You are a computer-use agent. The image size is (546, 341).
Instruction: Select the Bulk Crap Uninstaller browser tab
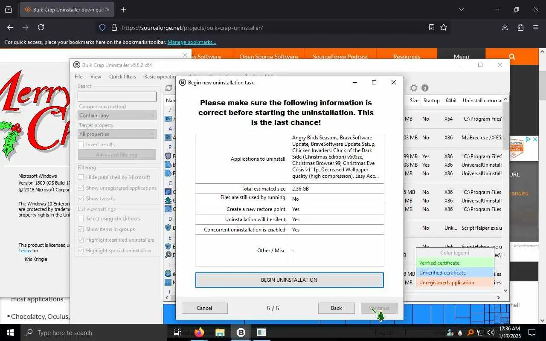(67, 9)
